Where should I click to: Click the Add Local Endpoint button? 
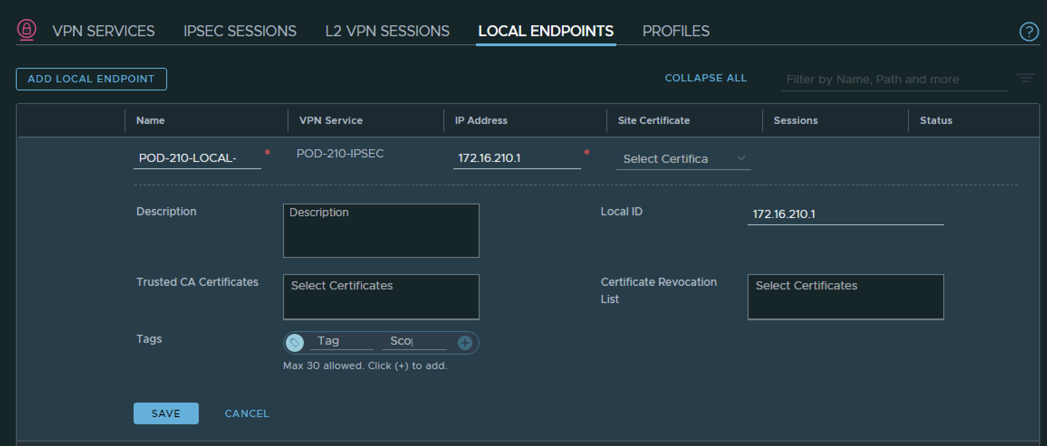coord(91,79)
